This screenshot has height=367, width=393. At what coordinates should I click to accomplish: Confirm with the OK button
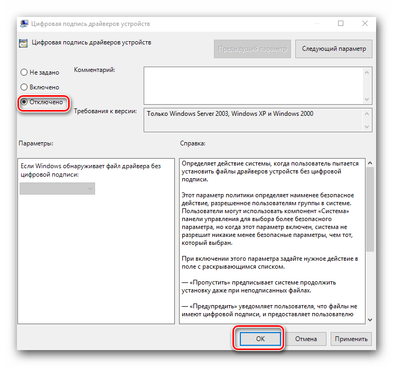pyautogui.click(x=260, y=339)
